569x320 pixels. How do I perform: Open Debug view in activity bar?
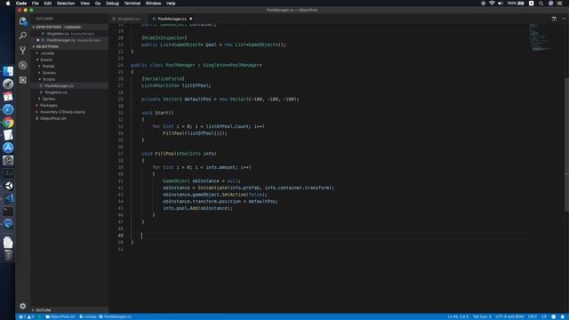pos(23,65)
